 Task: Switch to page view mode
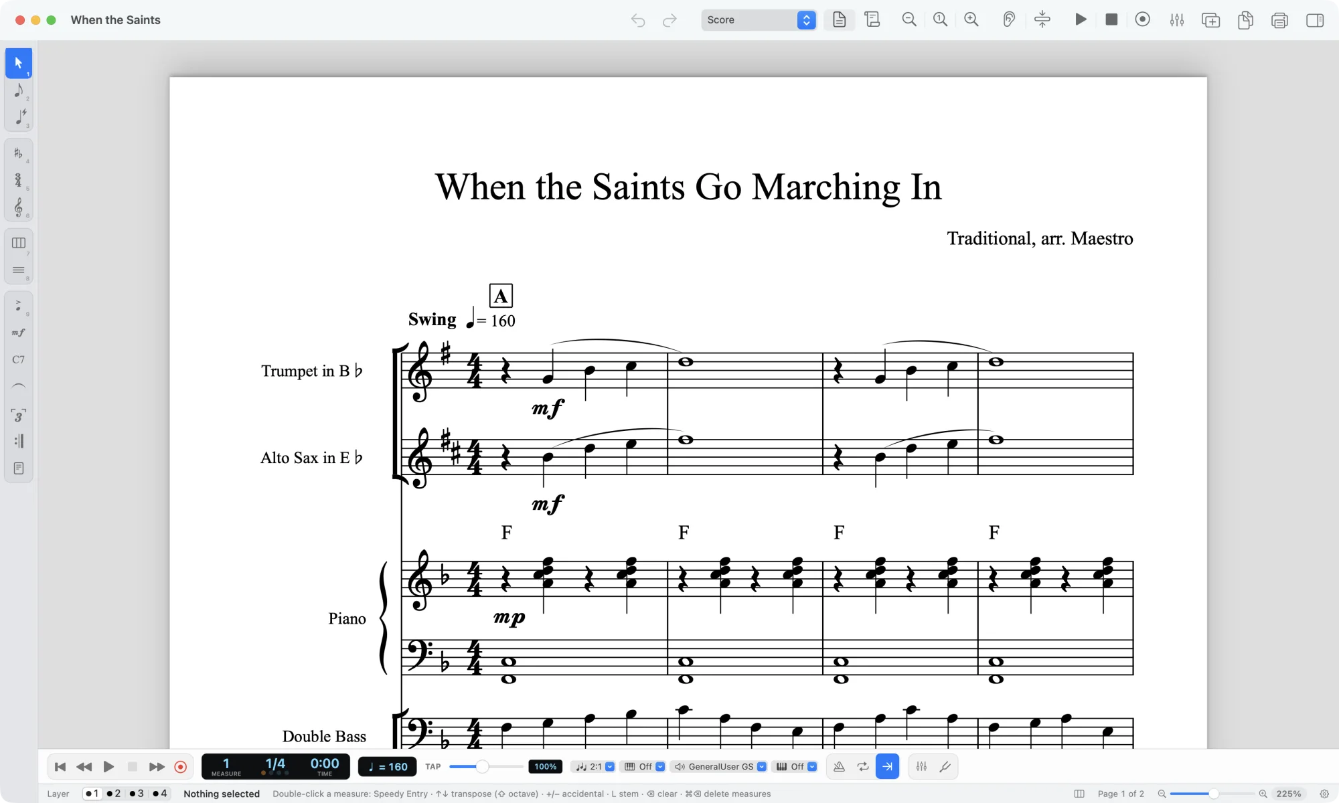point(839,20)
